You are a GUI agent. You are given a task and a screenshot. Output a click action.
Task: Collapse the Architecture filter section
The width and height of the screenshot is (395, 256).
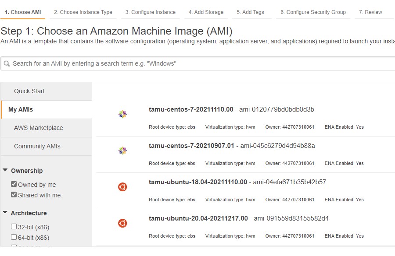(x=5, y=213)
